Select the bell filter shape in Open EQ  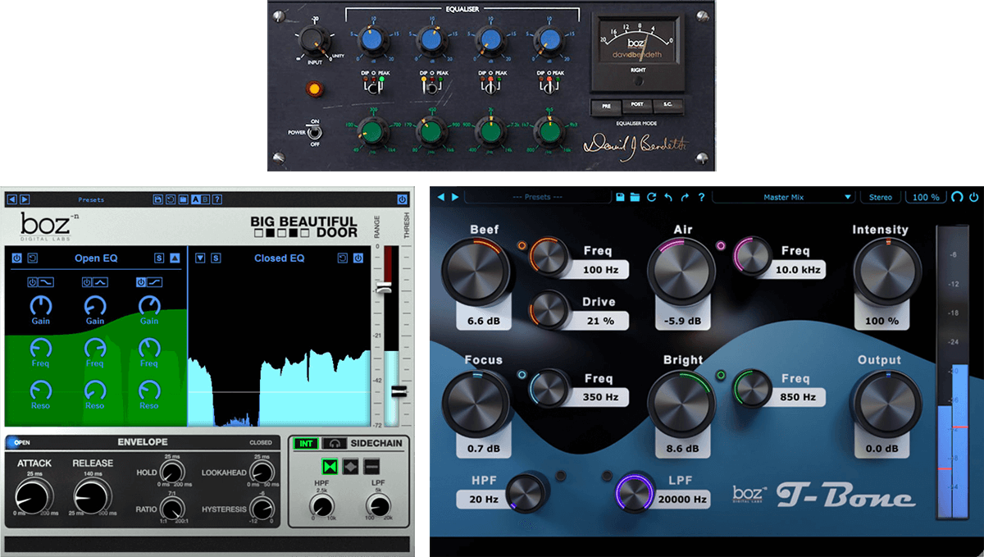coord(100,282)
